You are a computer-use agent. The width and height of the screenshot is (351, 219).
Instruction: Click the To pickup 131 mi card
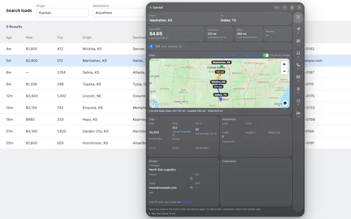[219, 34]
